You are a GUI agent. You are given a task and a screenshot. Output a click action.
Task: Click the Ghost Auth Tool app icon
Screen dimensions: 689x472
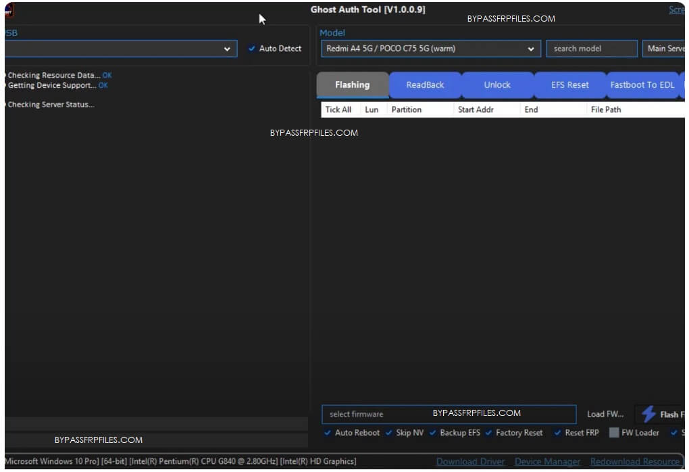pos(9,9)
